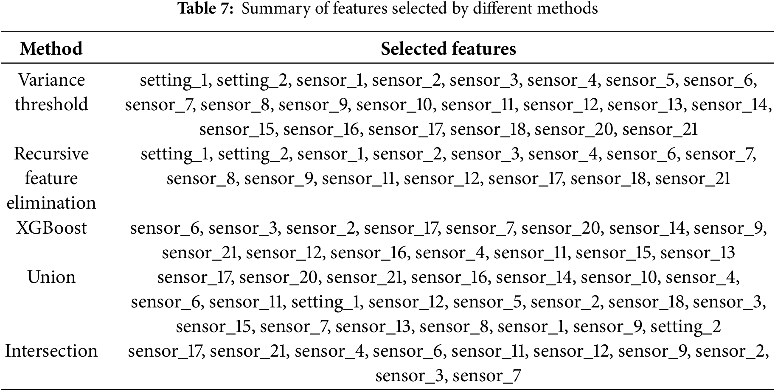Screen dimensions: 775x391
Task: Select sensor_10 in the Variance threshold row
Action: pyautogui.click(x=393, y=105)
